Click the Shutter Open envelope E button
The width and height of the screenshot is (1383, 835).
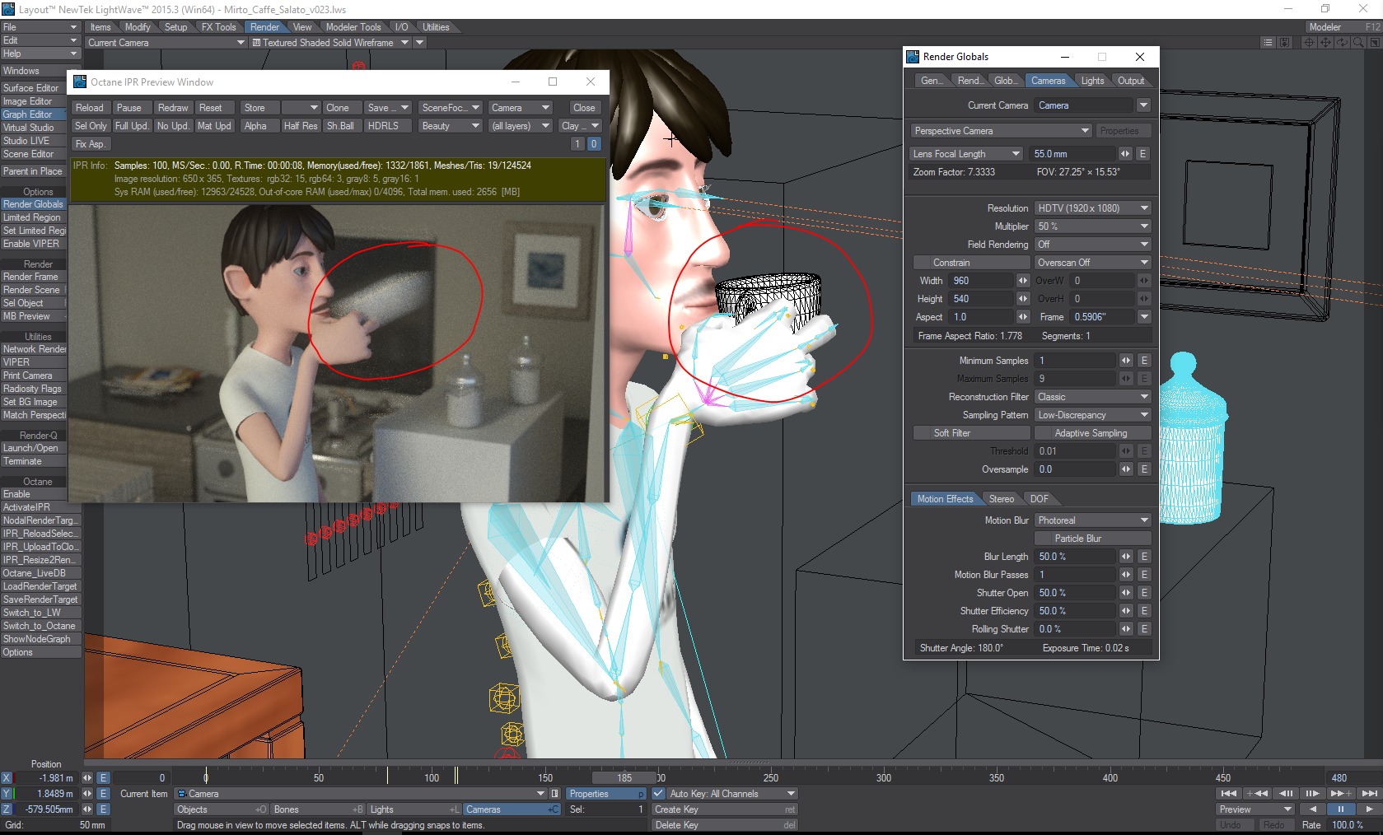pos(1144,593)
